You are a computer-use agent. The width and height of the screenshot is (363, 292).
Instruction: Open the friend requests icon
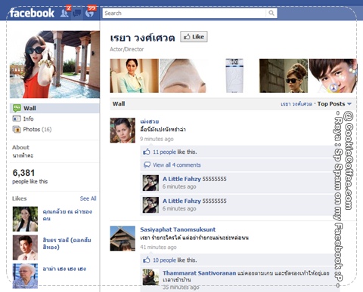(x=64, y=13)
